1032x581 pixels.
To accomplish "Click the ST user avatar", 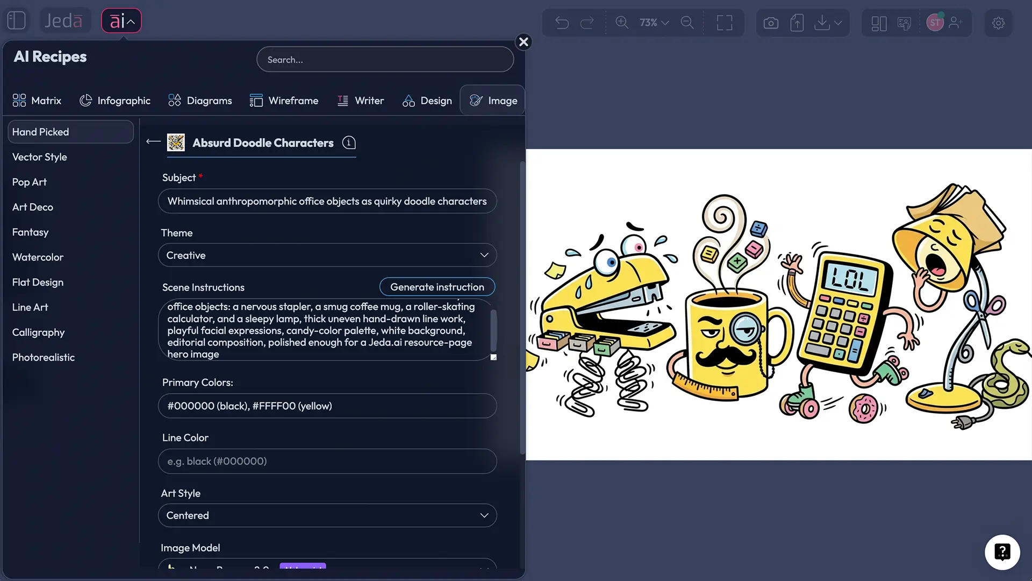I will pos(935,23).
